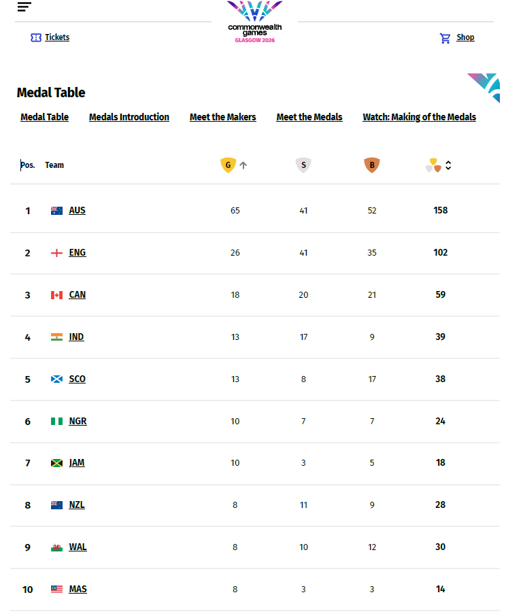Open the Meet the Makers tab
The image size is (506, 614).
pyautogui.click(x=223, y=117)
